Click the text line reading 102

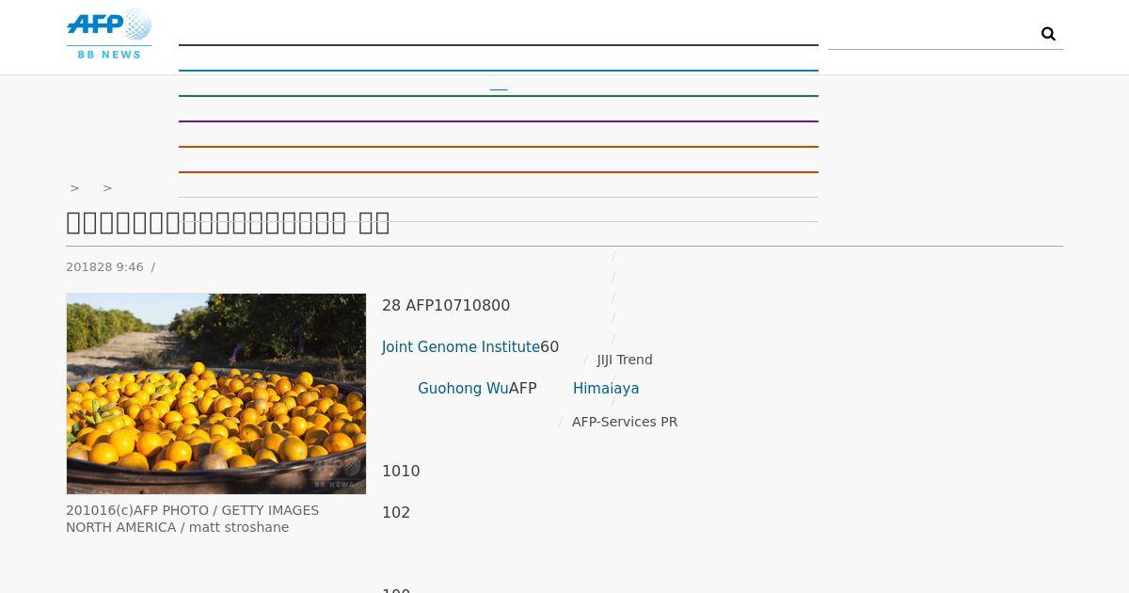pos(396,513)
